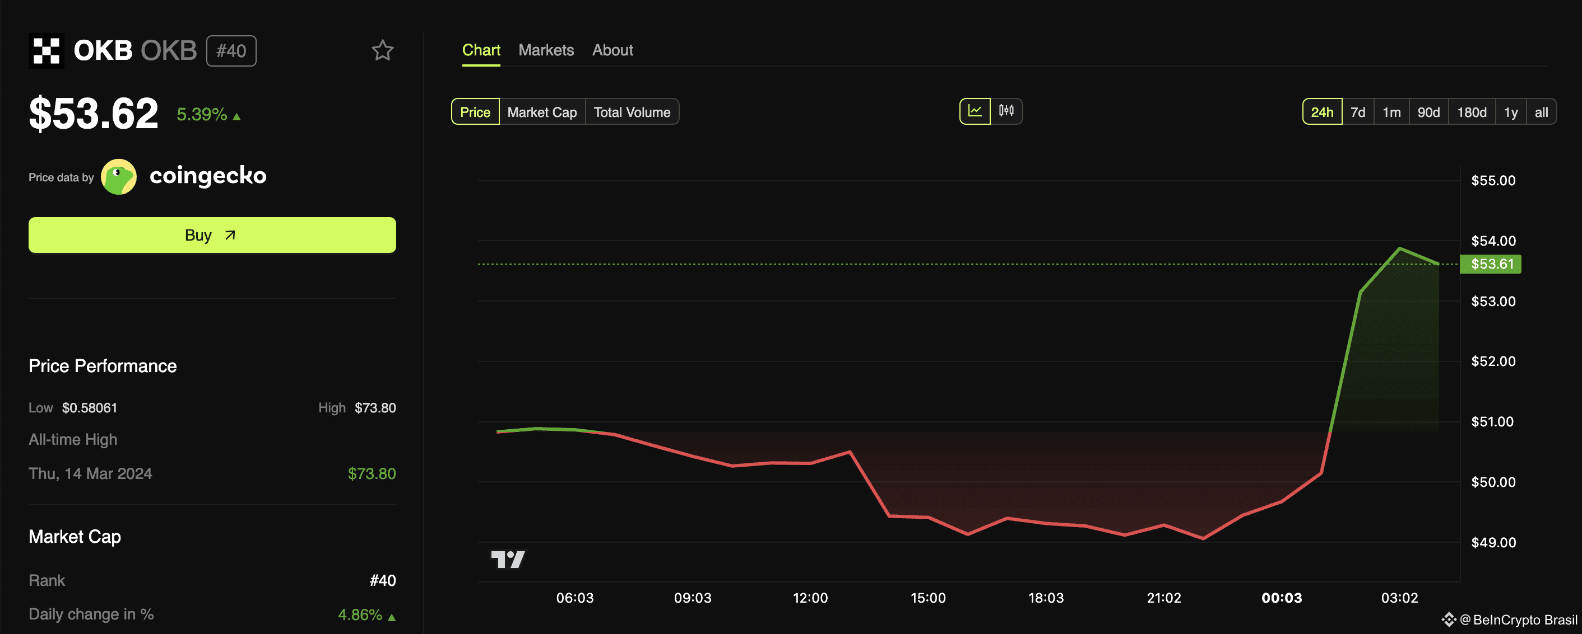1582x634 pixels.
Task: Click the 4.86% daily change value
Action: [x=366, y=614]
